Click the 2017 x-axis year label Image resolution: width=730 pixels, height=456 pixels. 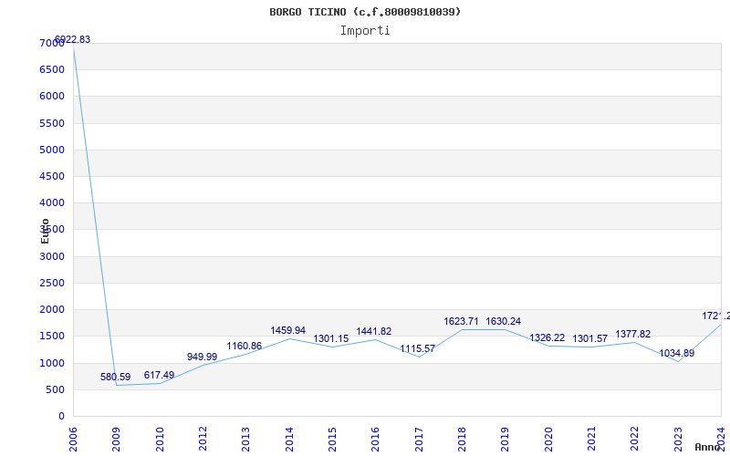[x=419, y=440]
